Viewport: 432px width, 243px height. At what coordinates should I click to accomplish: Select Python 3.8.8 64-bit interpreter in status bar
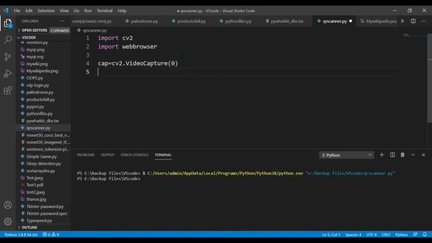click(x=21, y=234)
